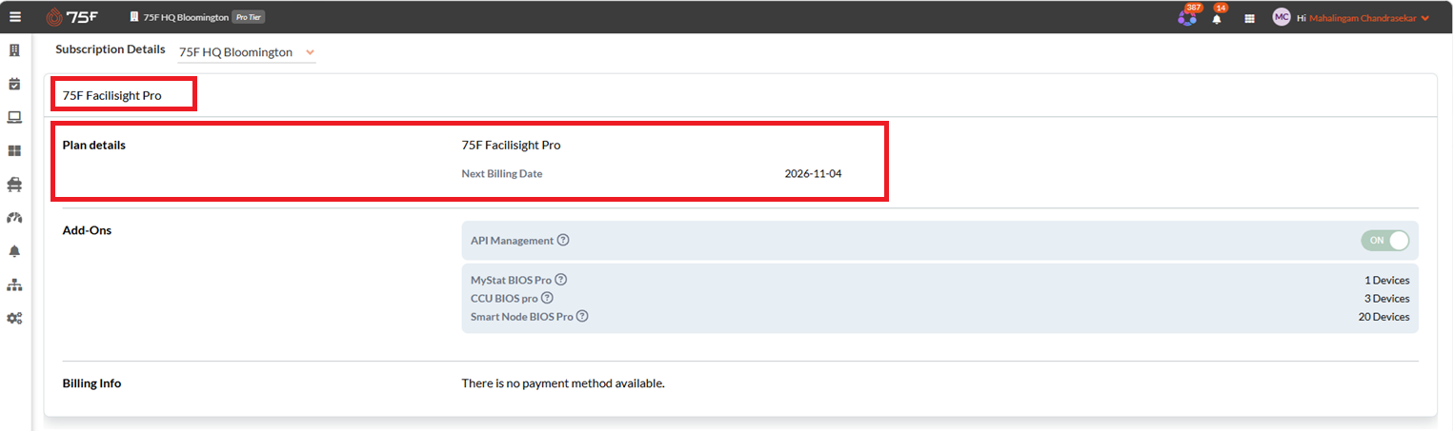Click the MC user avatar
1454x431 pixels.
[1282, 17]
